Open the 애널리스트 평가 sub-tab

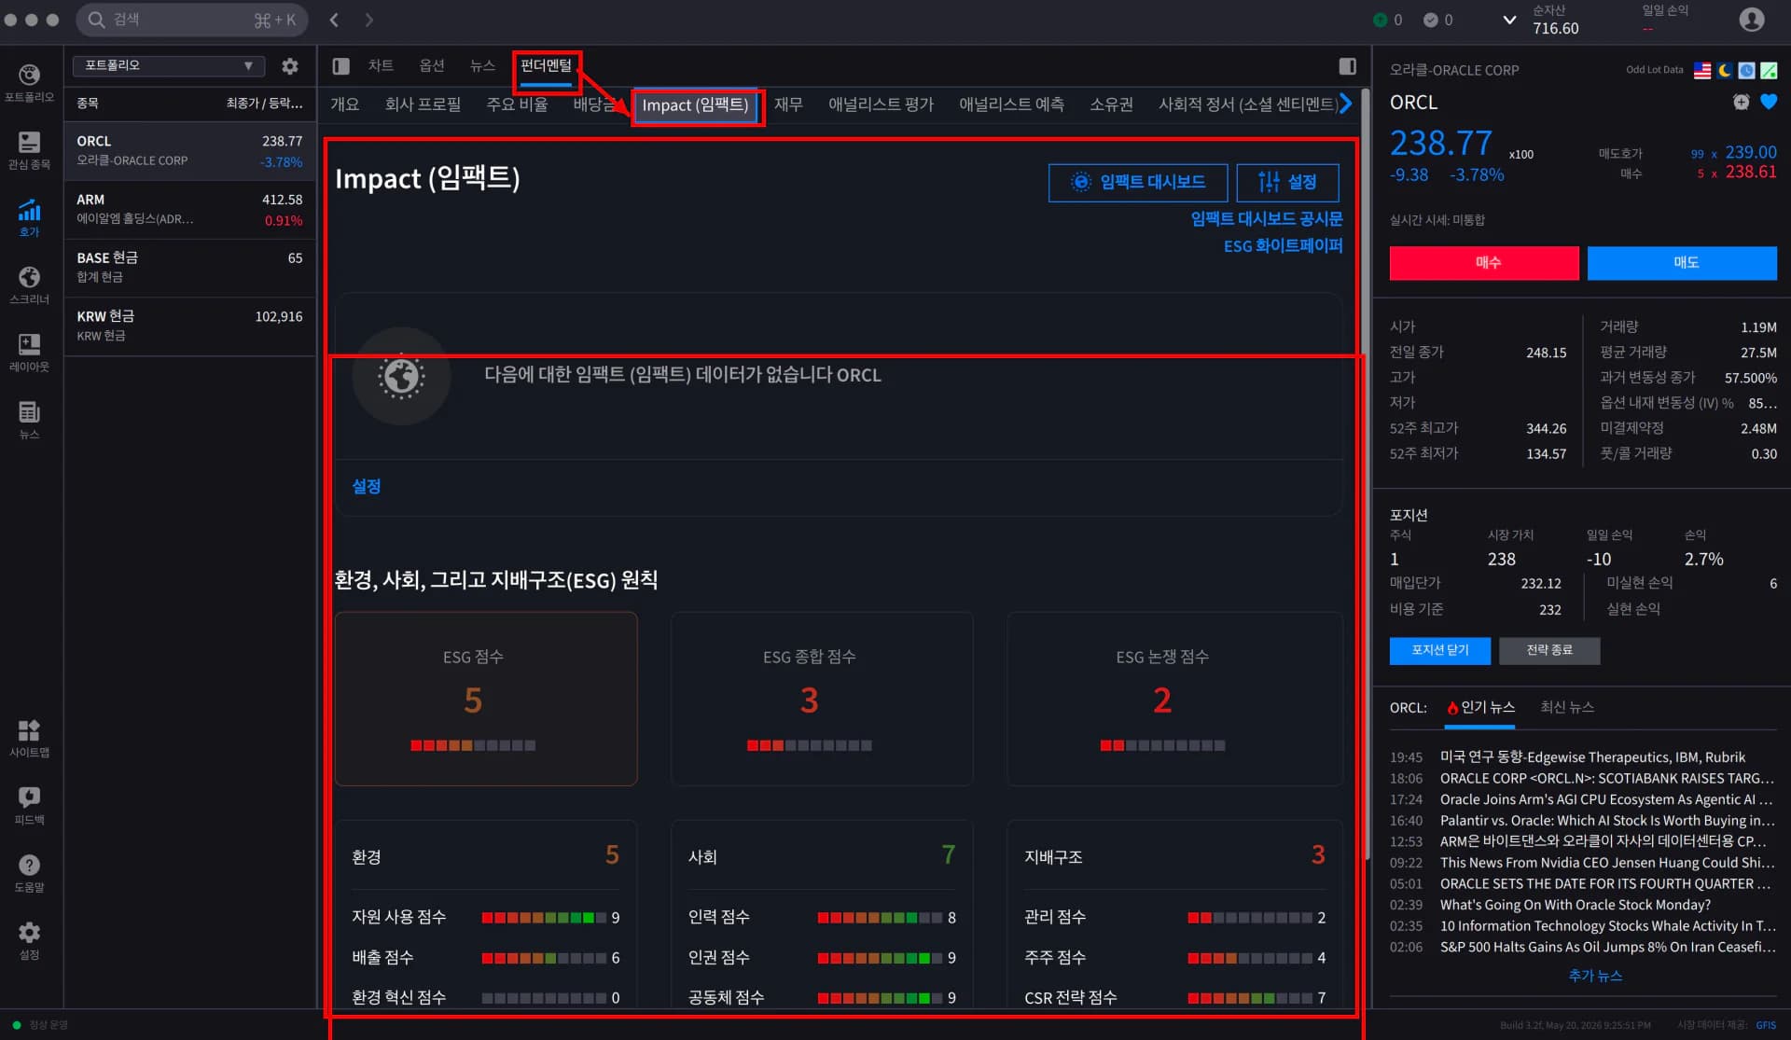pos(881,104)
